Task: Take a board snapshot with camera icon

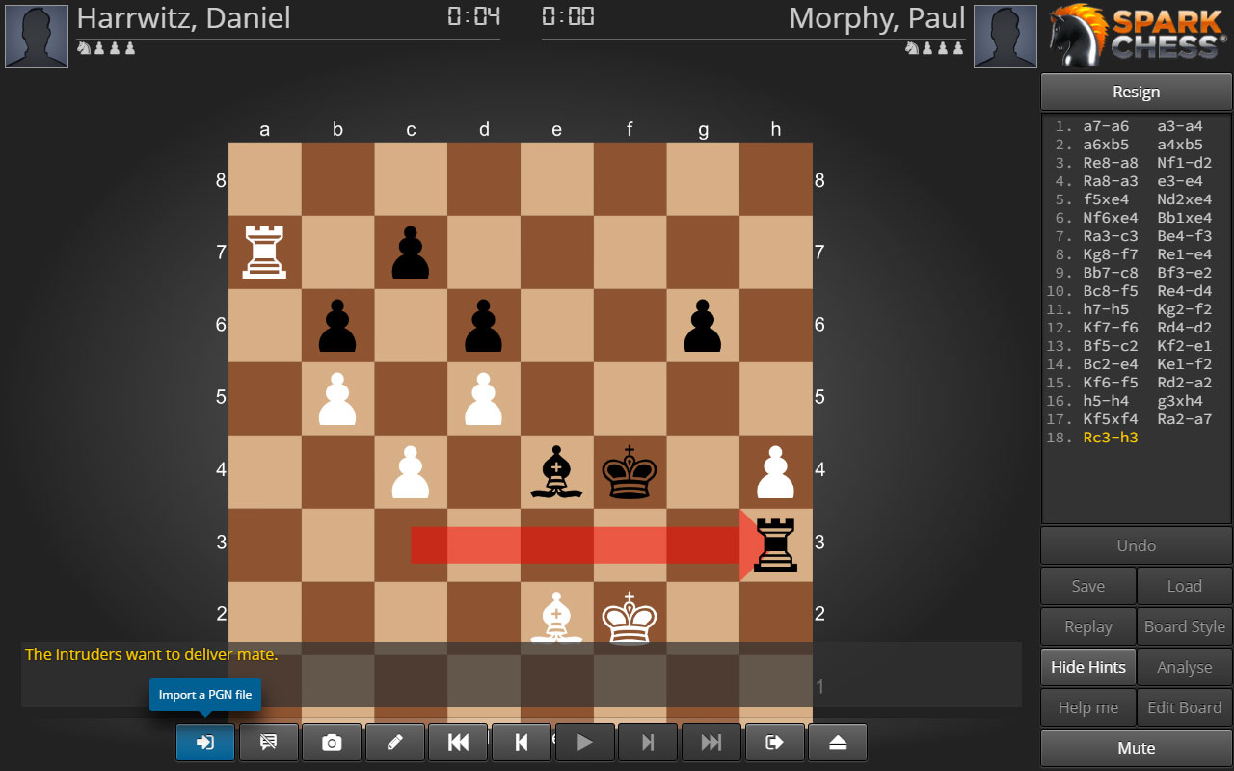Action: point(332,742)
